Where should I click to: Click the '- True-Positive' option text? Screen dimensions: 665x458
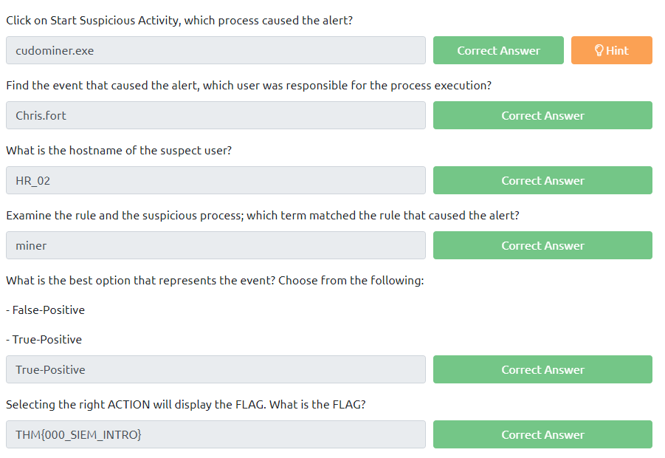[44, 340]
